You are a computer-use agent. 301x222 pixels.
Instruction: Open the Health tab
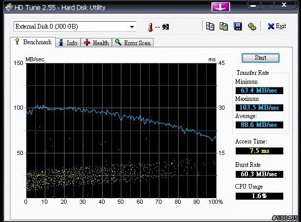point(96,43)
